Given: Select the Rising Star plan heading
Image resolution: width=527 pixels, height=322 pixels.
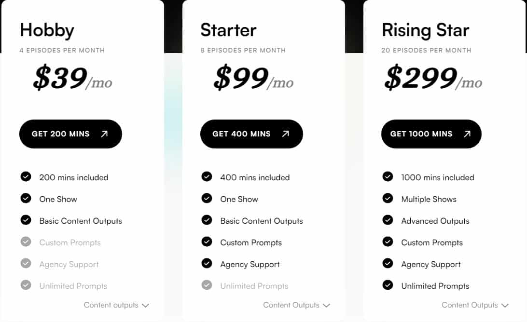Looking at the screenshot, I should point(425,30).
